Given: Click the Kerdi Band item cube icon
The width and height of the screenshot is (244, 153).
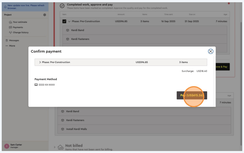Looking at the screenshot, I should click(67, 30).
